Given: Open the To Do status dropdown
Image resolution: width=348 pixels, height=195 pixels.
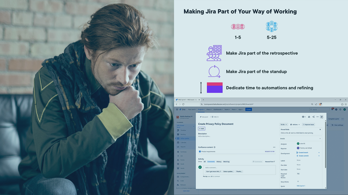Looking at the screenshot, I should 284,125.
